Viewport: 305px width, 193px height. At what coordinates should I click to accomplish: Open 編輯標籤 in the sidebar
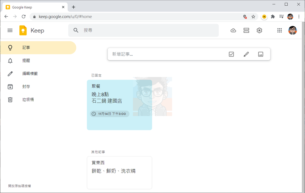38,73
